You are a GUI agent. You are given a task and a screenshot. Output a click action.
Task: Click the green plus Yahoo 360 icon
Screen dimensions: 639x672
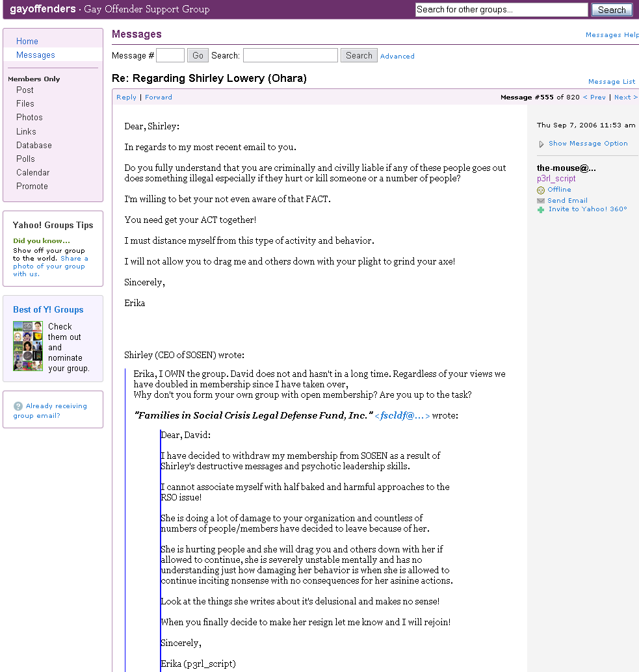(x=541, y=209)
